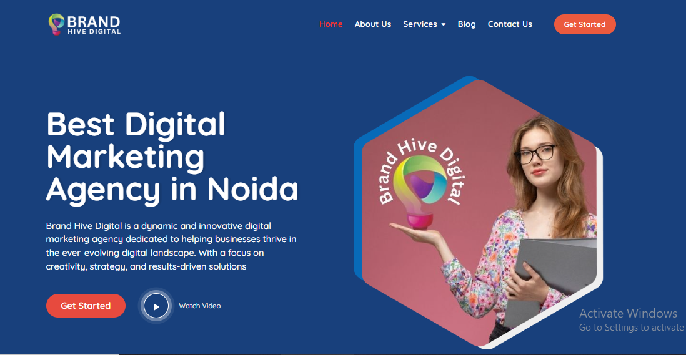This screenshot has height=355, width=686.
Task: Expand the caret arrow beside Services
Action: tap(443, 24)
